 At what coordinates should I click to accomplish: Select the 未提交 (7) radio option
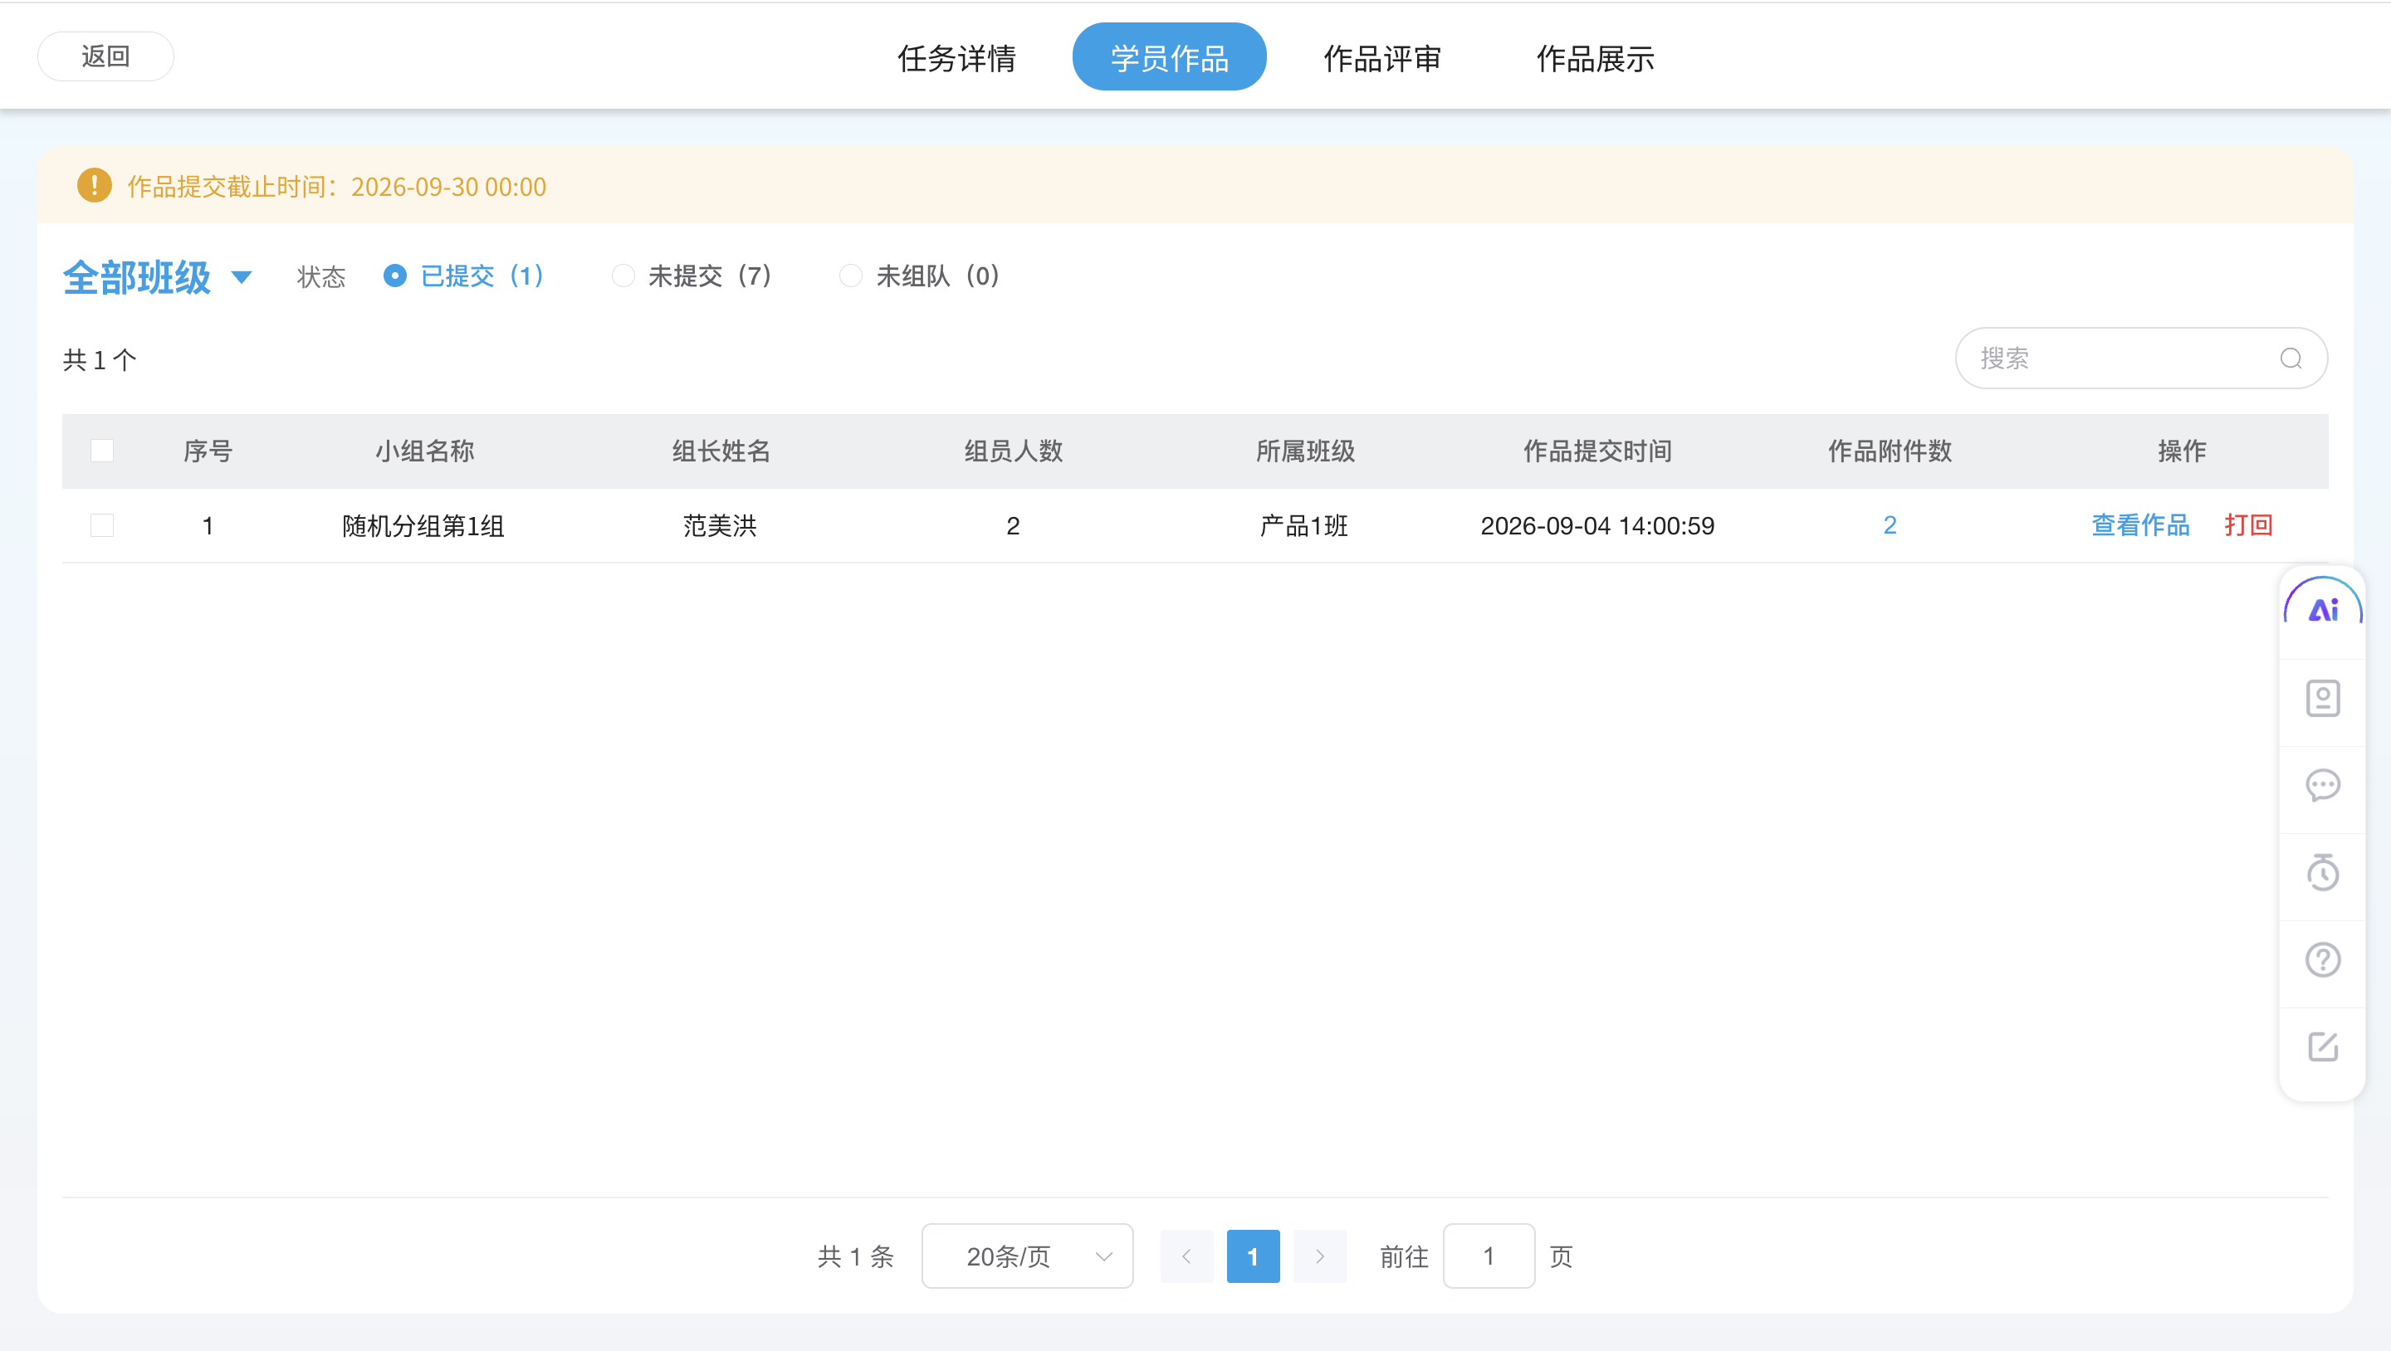point(692,276)
